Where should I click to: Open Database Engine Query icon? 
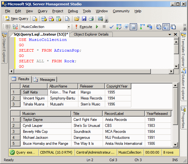pyautogui.click(x=35, y=19)
